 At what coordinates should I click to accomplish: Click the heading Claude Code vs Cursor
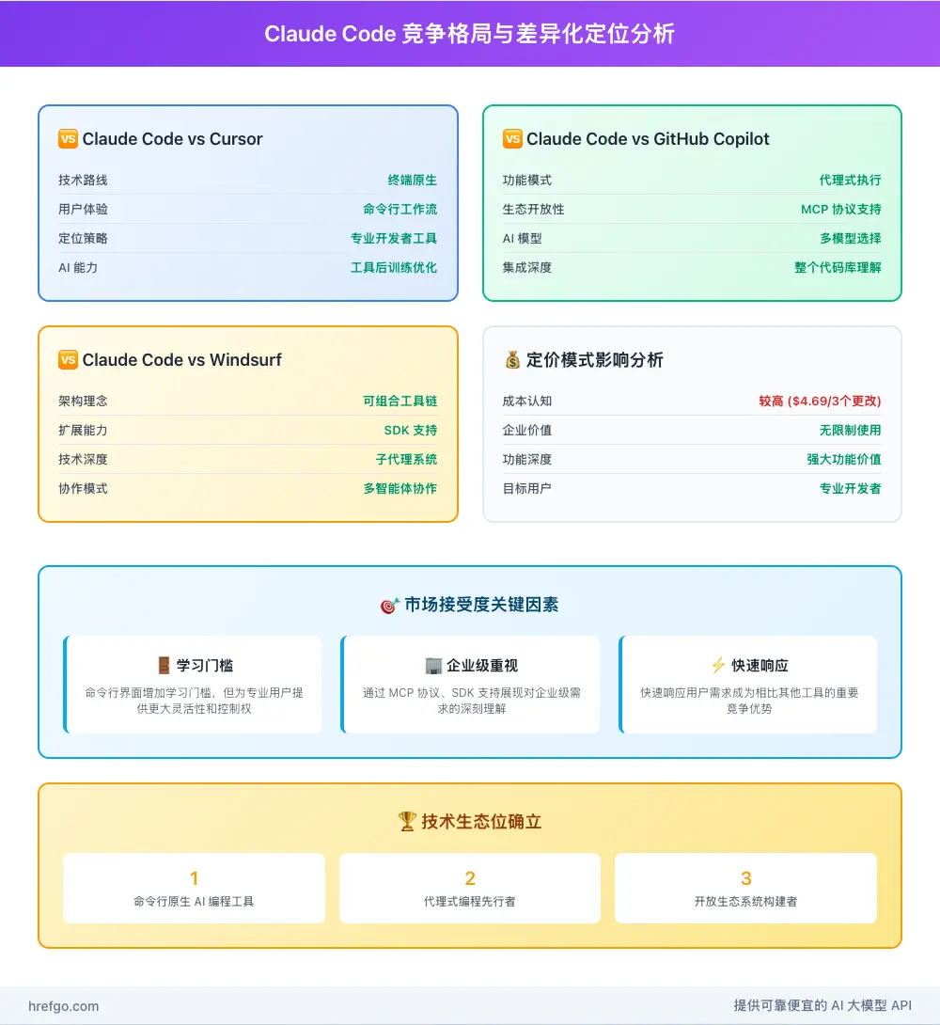coord(172,138)
